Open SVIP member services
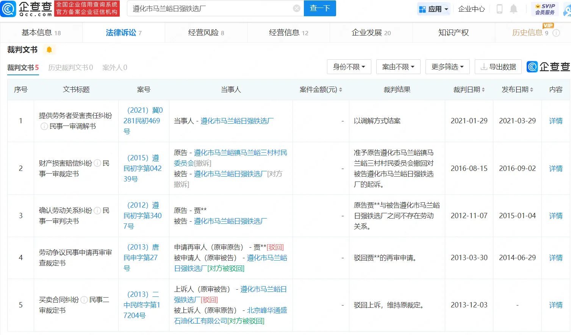The height and width of the screenshot is (335, 571). (545, 9)
